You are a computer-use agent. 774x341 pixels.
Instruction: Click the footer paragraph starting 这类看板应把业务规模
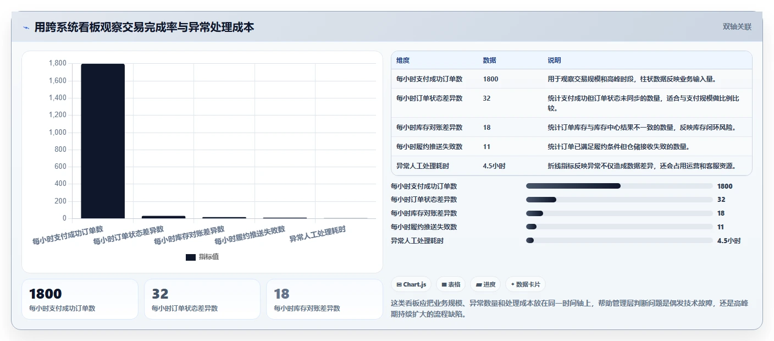pos(569,309)
